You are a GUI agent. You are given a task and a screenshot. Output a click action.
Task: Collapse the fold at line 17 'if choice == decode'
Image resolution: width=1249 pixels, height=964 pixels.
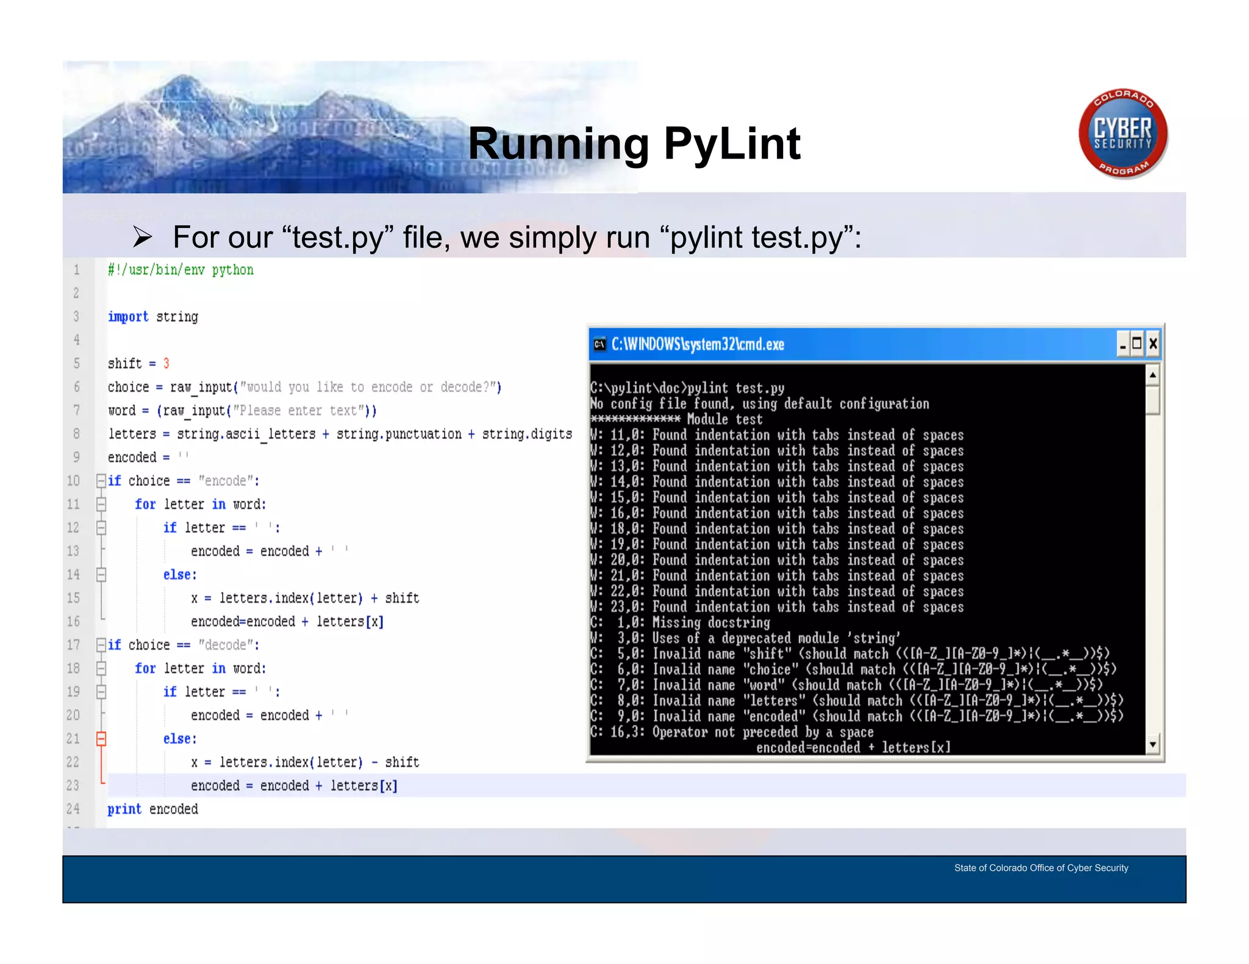coord(101,645)
